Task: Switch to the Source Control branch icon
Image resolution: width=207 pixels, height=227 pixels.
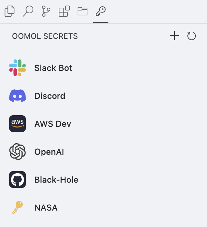Action: pyautogui.click(x=46, y=11)
